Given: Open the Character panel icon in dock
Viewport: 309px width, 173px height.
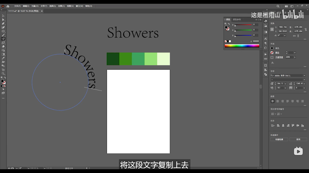Looking at the screenshot, I should [x=265, y=39].
